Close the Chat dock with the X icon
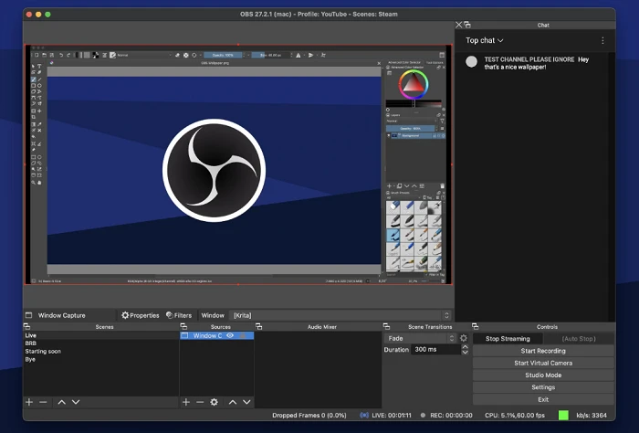The image size is (639, 433). click(459, 25)
